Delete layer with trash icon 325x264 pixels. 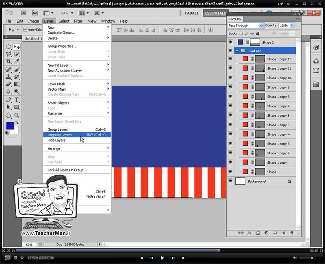click(292, 233)
